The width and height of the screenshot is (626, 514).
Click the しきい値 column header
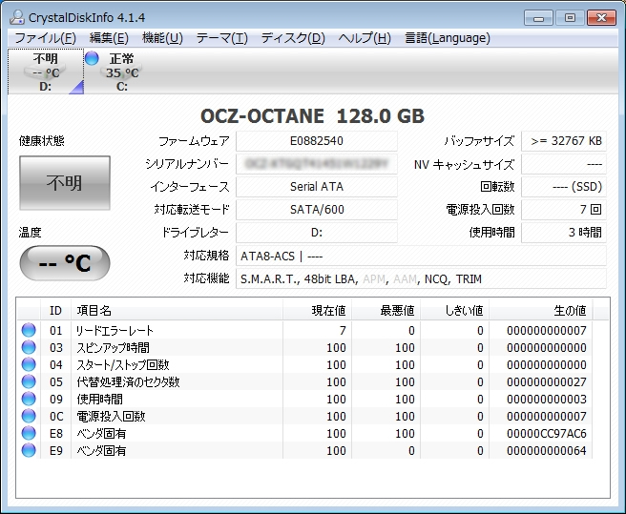(455, 310)
